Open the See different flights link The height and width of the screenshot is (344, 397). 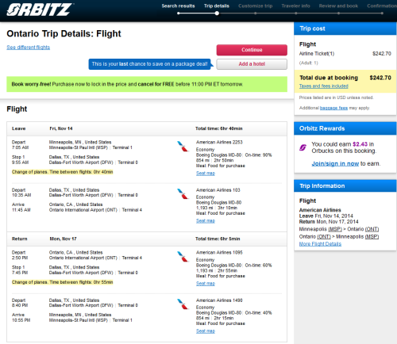point(29,48)
